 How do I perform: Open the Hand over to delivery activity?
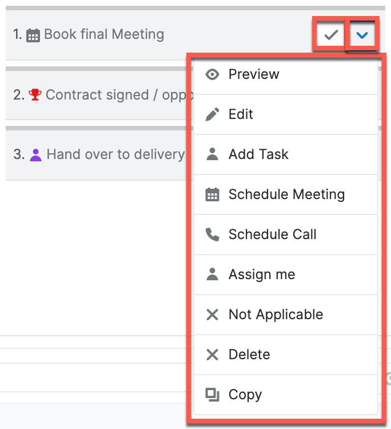pyautogui.click(x=115, y=154)
